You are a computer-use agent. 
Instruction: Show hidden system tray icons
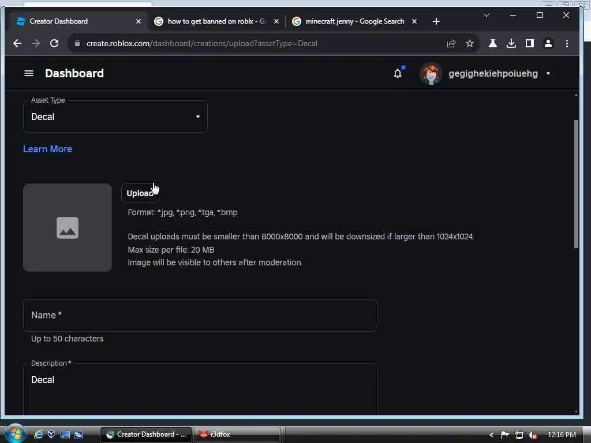[x=491, y=435]
